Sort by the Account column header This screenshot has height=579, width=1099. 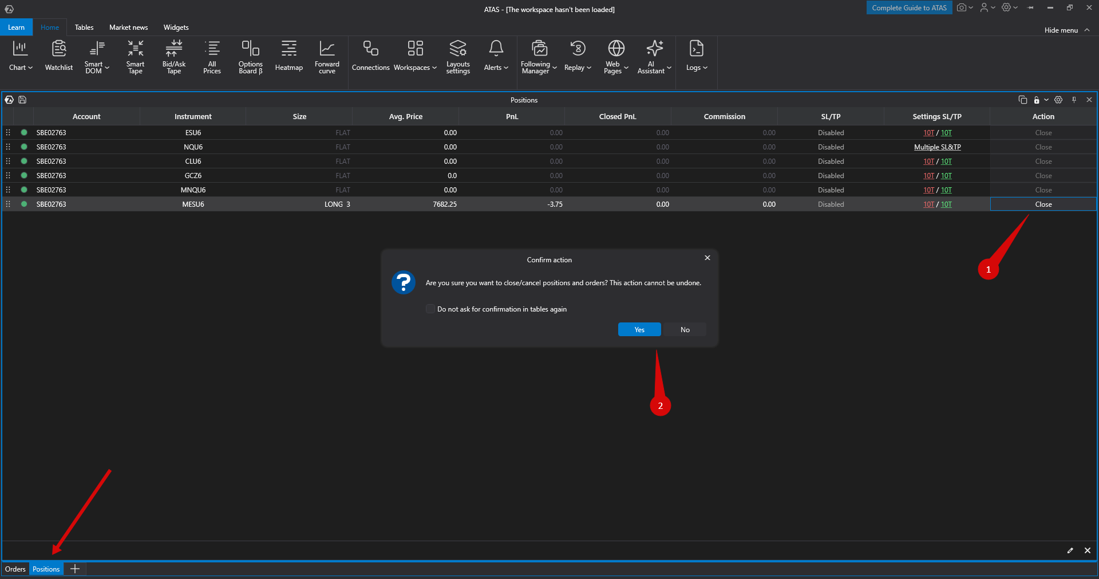coord(86,116)
